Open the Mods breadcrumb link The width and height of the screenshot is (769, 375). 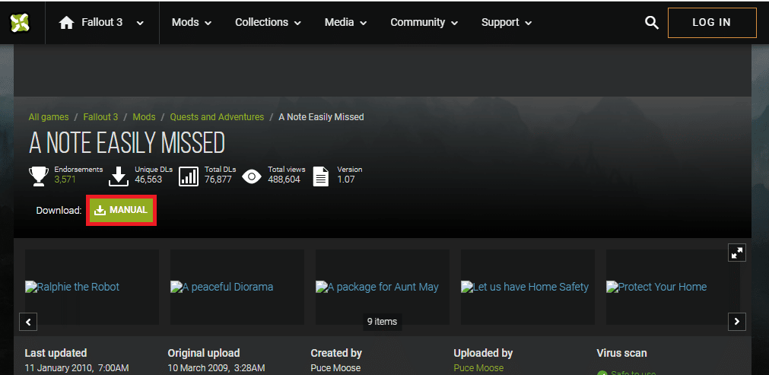tap(145, 117)
